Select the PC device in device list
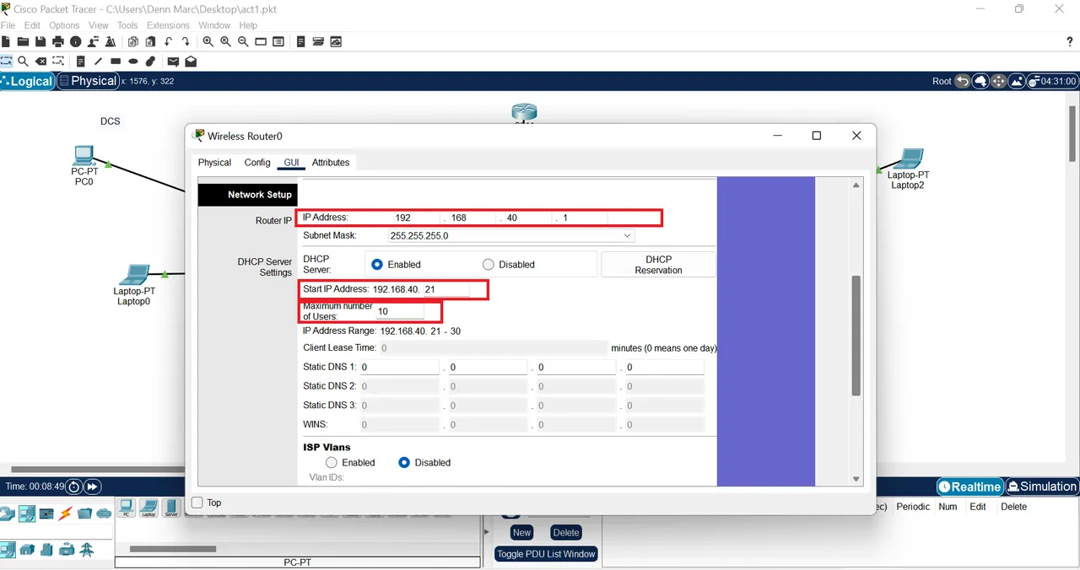1080x570 pixels. (126, 508)
